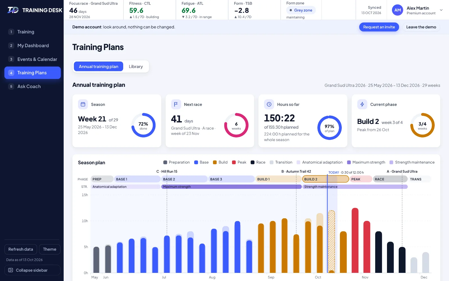
Task: Toggle Transition legend color swatch
Action: 272,162
